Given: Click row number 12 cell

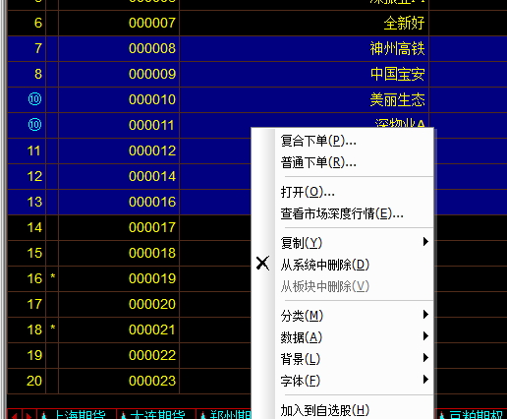Looking at the screenshot, I should 27,176.
